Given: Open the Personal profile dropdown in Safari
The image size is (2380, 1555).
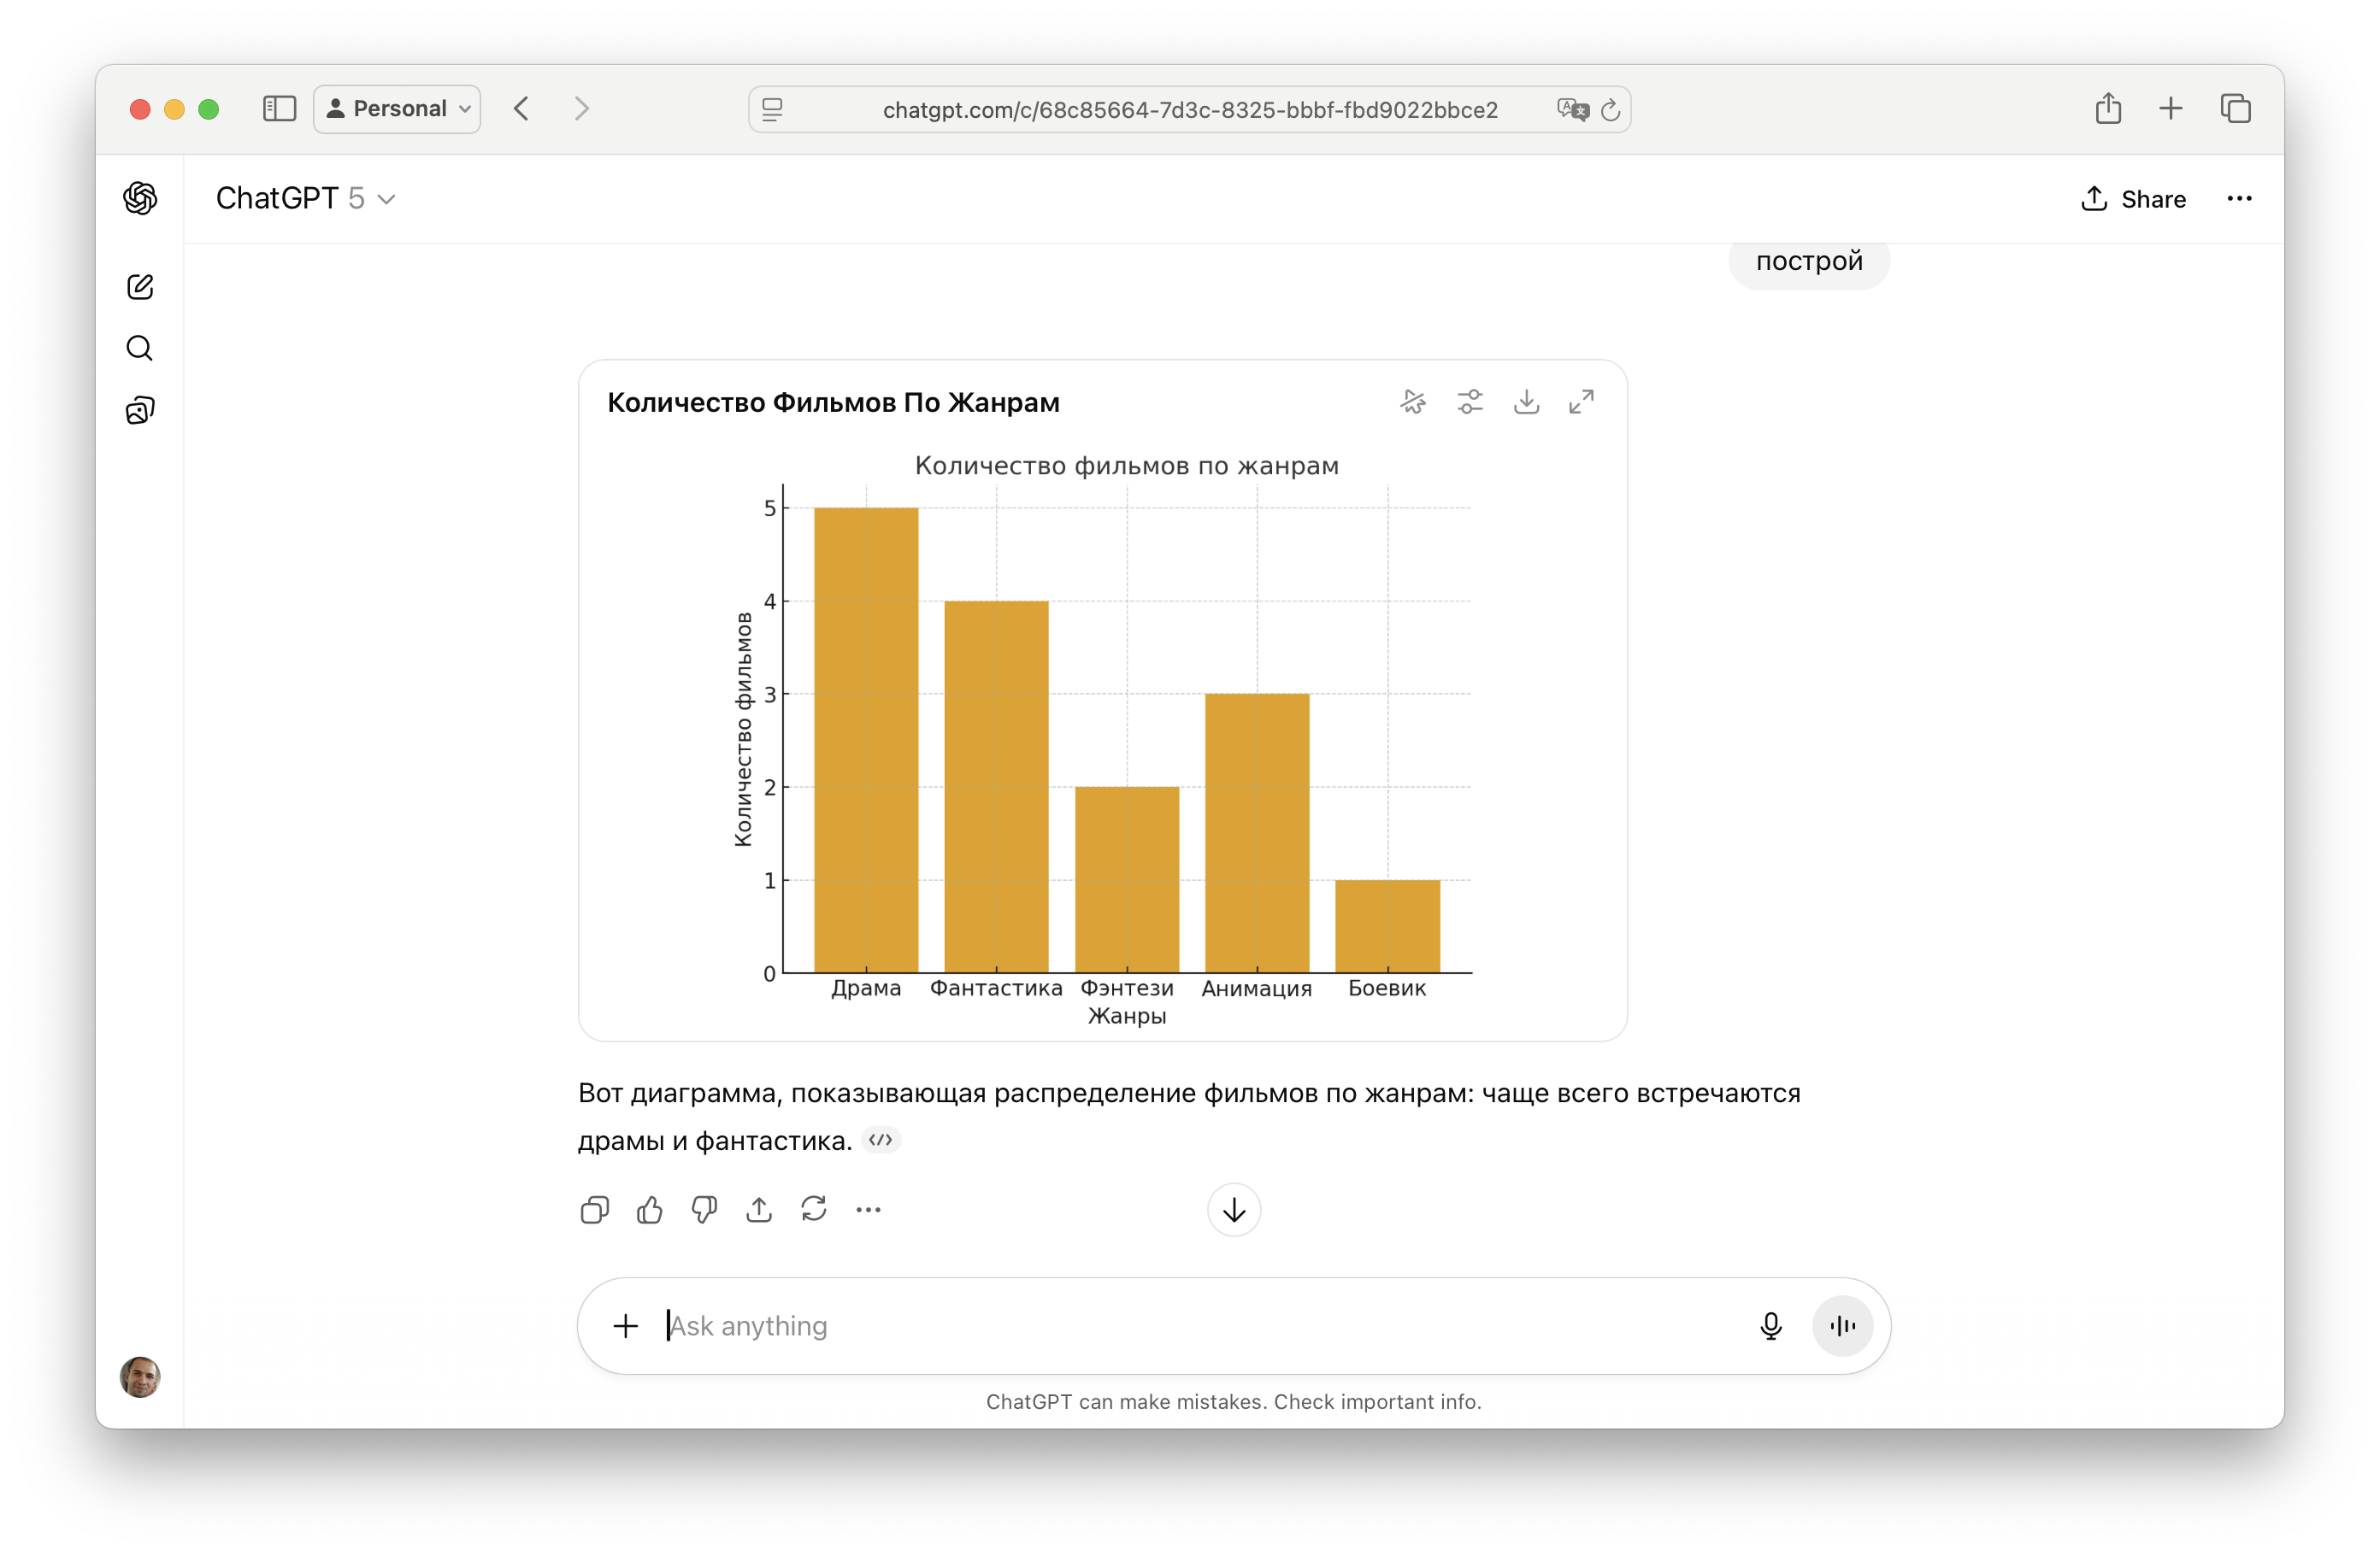Looking at the screenshot, I should (x=397, y=109).
